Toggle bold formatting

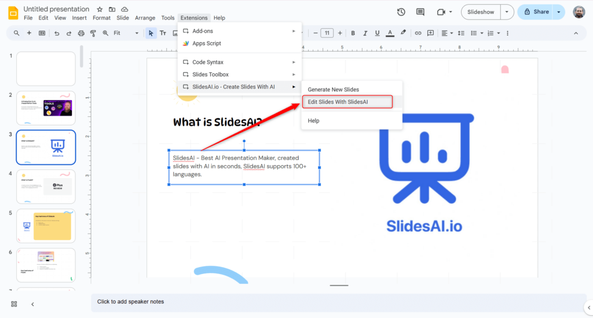pos(353,33)
